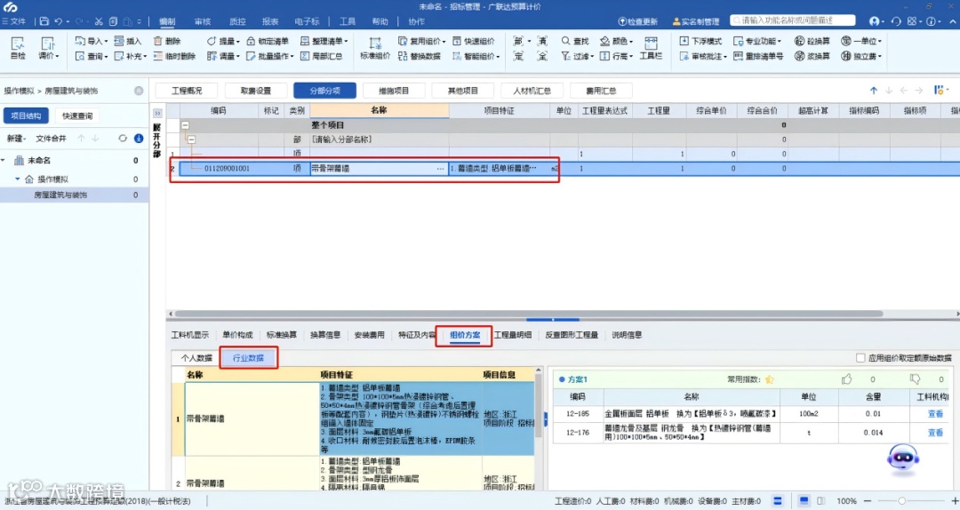The height and width of the screenshot is (510, 960).
Task: Click 局部汇总 partial summary tool
Action: pyautogui.click(x=322, y=56)
